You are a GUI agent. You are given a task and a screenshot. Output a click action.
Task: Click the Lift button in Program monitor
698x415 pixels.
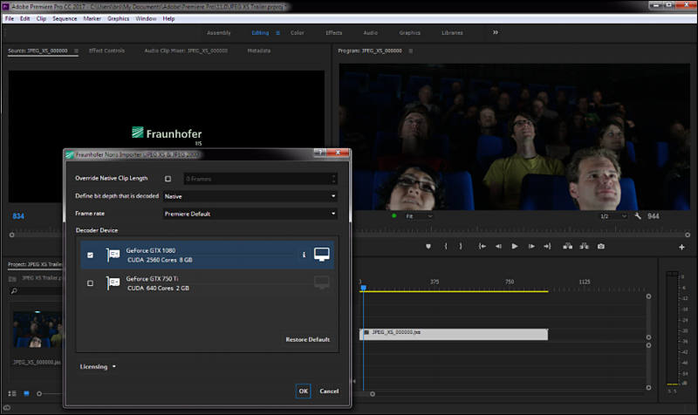568,246
